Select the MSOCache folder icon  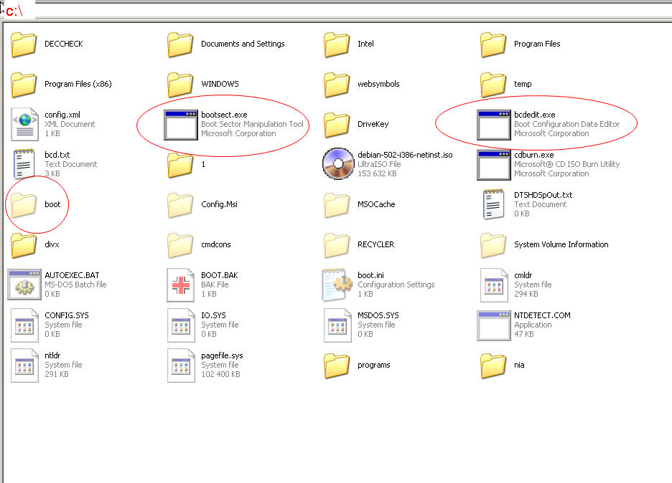(x=337, y=205)
